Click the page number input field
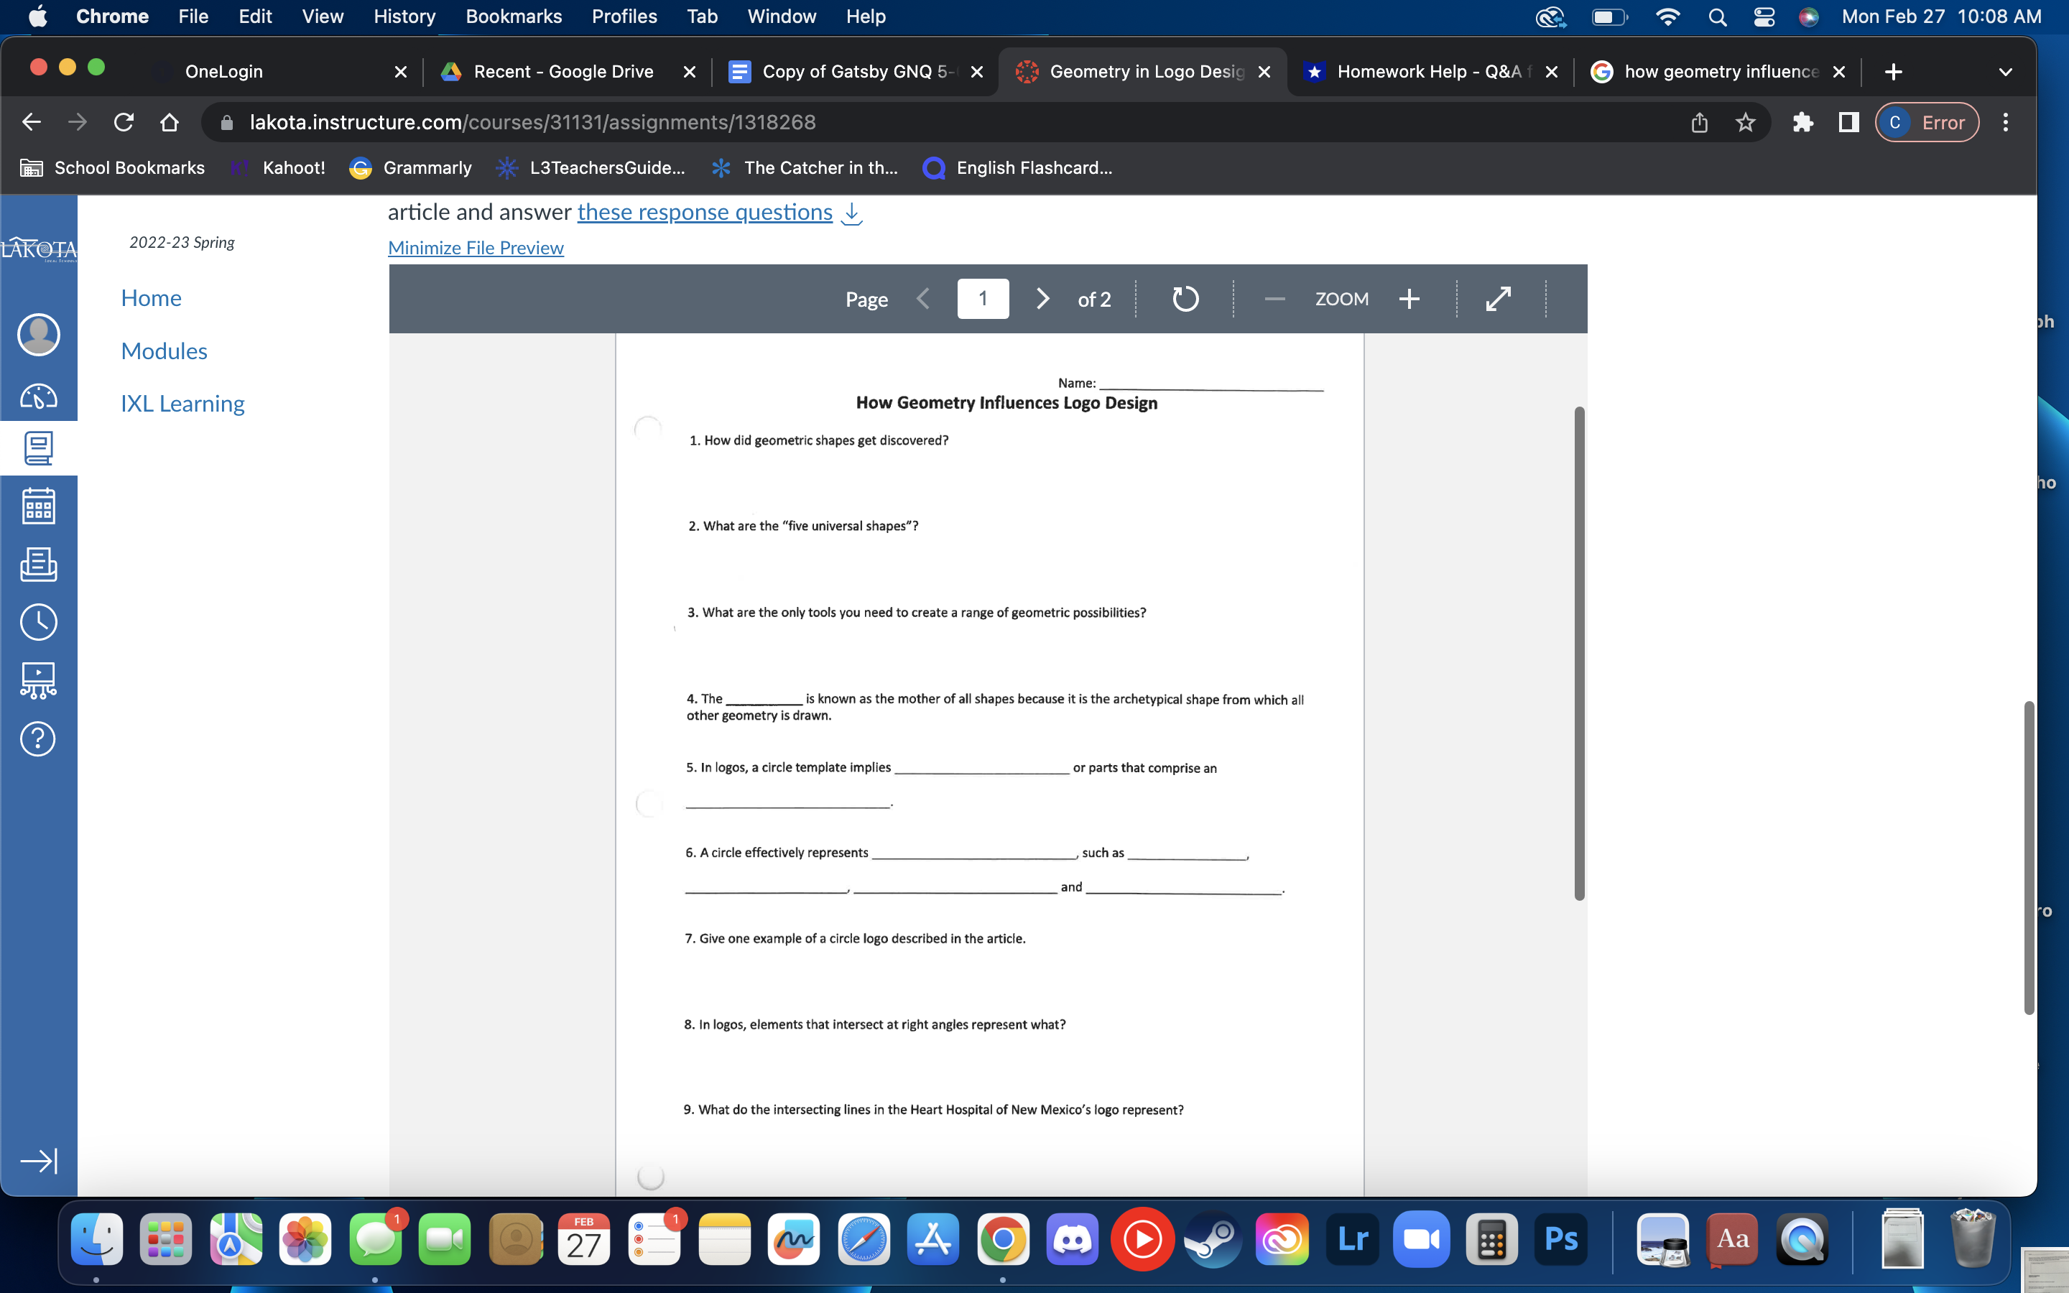Viewport: 2069px width, 1293px height. point(982,298)
